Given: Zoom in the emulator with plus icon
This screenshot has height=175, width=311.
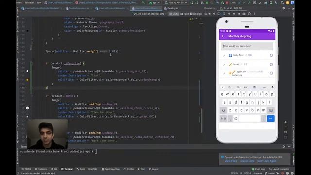Looking at the screenshot, I should click(285, 122).
